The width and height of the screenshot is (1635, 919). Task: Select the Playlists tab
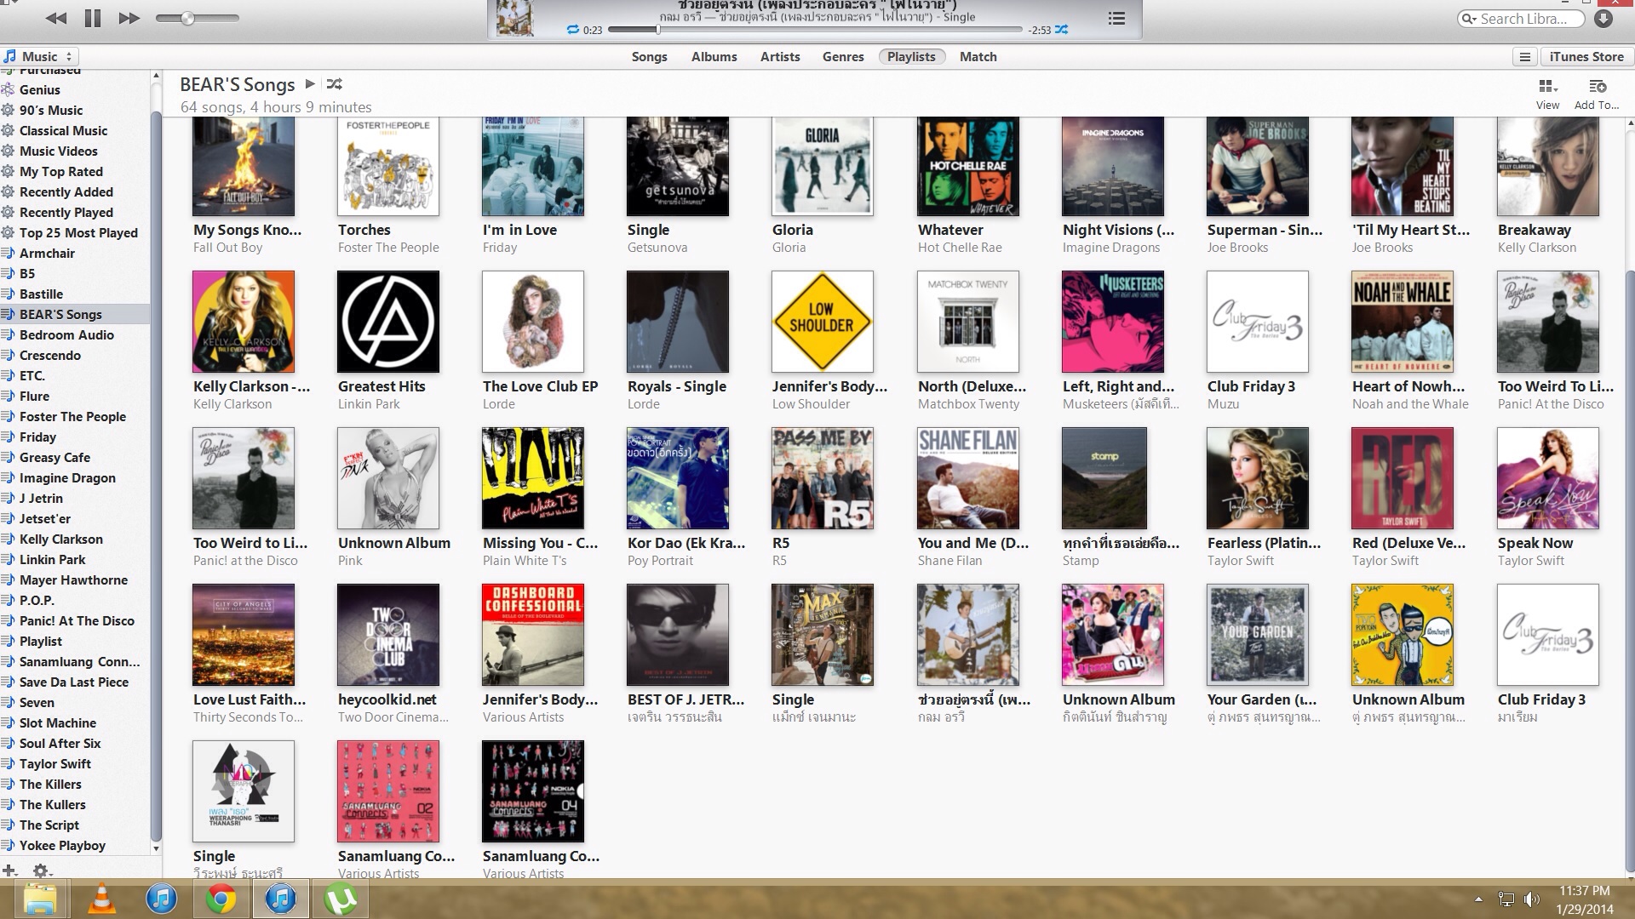pyautogui.click(x=911, y=57)
